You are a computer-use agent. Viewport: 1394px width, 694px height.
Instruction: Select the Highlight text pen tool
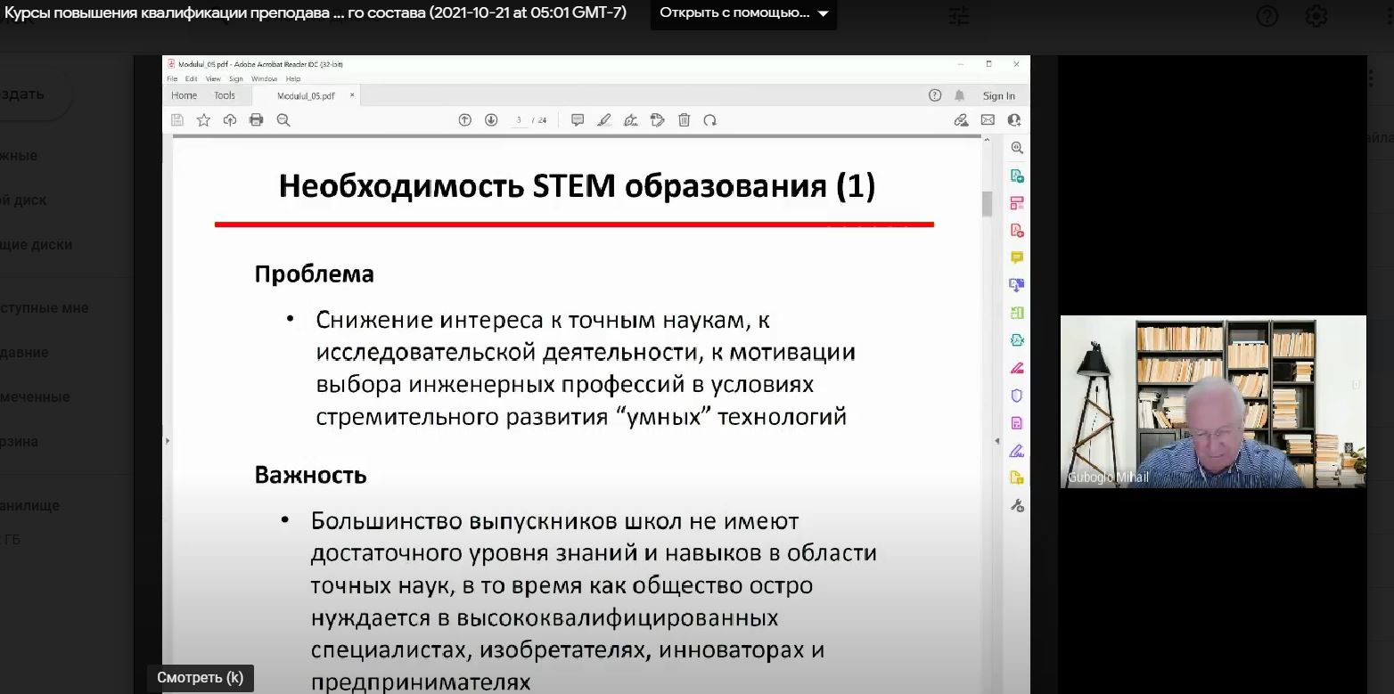click(604, 120)
